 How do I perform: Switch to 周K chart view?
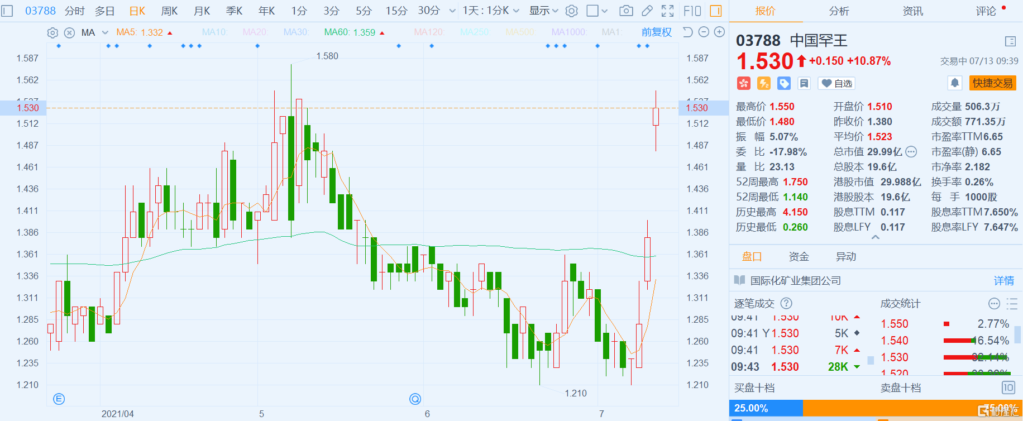169,11
